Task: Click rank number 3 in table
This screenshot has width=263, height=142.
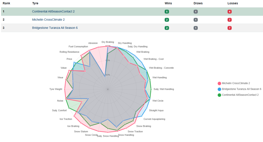Action: 3,28
